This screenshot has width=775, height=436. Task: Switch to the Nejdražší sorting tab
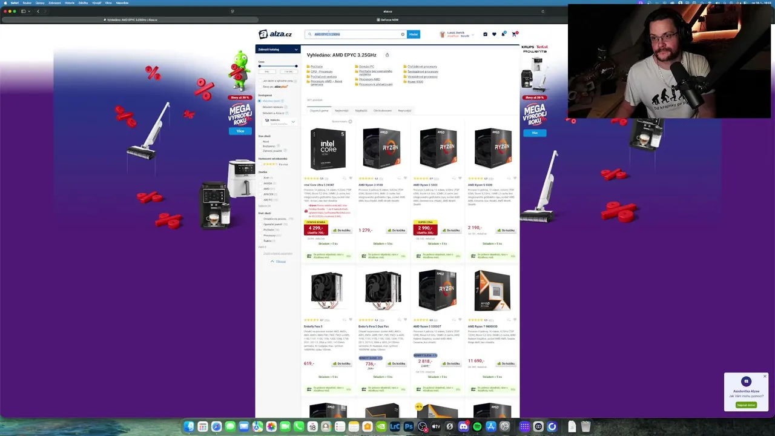click(361, 111)
